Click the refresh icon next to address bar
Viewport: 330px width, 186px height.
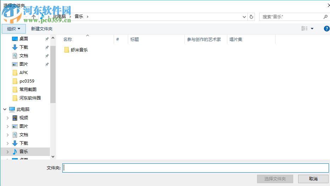251,17
